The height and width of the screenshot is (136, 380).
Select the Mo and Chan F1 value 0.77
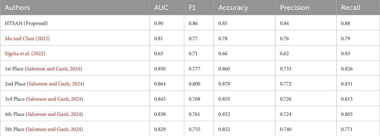(x=192, y=39)
